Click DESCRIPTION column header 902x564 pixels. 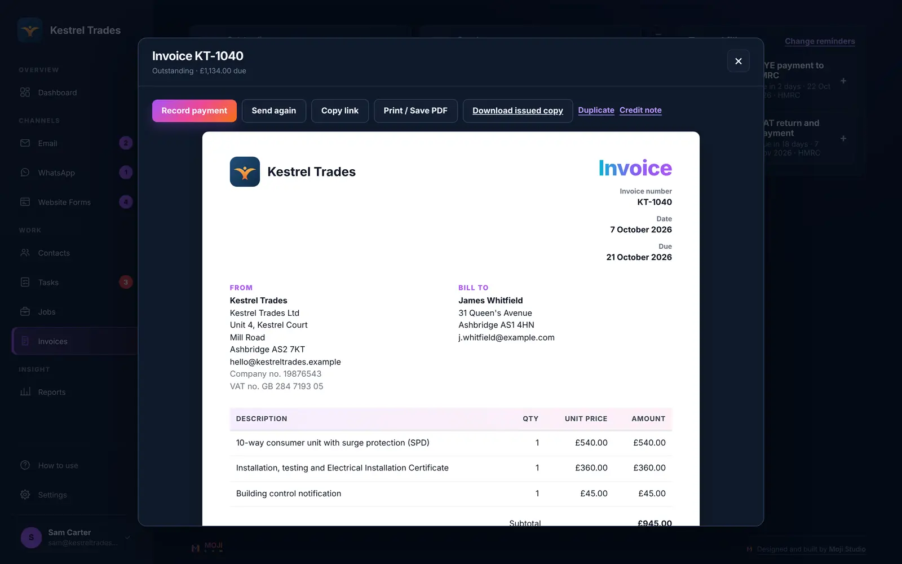tap(262, 418)
